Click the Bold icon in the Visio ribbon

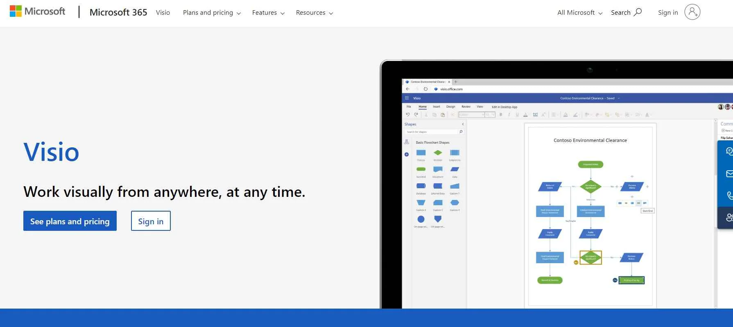click(501, 115)
